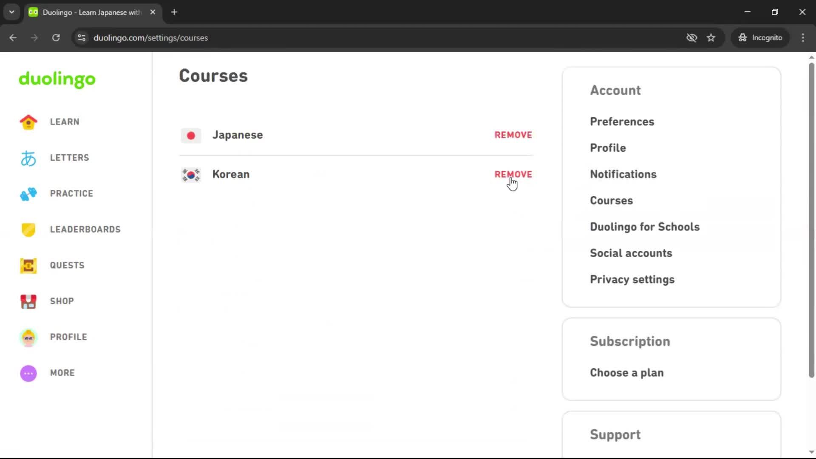Open the Letters section via its sidebar icon
Viewport: 816px width, 459px height.
click(x=28, y=158)
